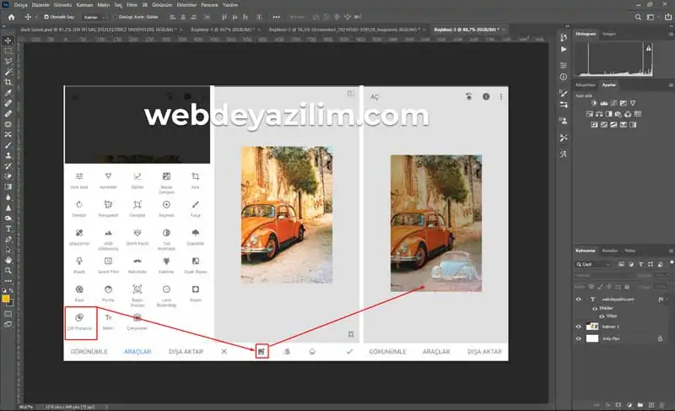This screenshot has height=411, width=675.
Task: Open the Katman menu in menu bar
Action: [84, 5]
